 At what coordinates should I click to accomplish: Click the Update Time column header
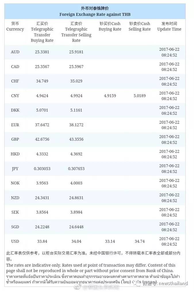point(169,26)
